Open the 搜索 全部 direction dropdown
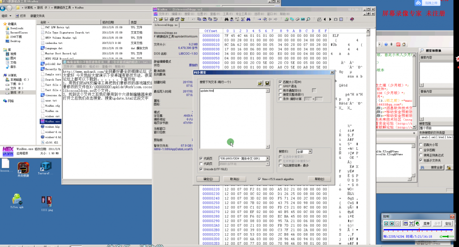Screen dimensions: 459x247 310,152
